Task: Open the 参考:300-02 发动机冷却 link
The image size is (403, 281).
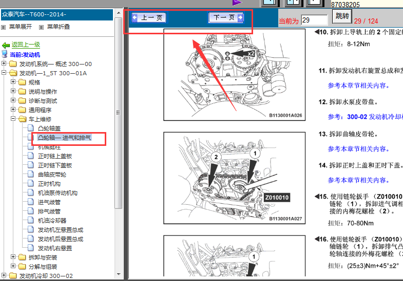Action: 365,117
